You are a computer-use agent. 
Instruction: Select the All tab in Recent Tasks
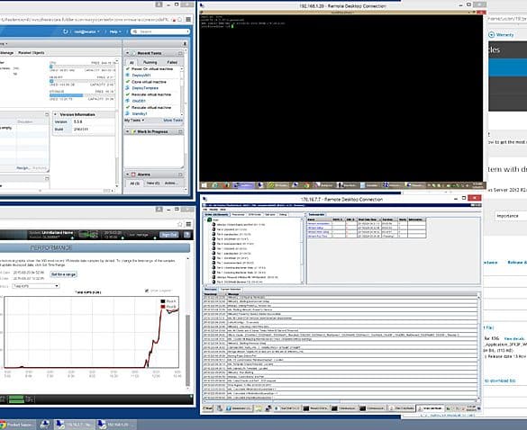pos(132,62)
